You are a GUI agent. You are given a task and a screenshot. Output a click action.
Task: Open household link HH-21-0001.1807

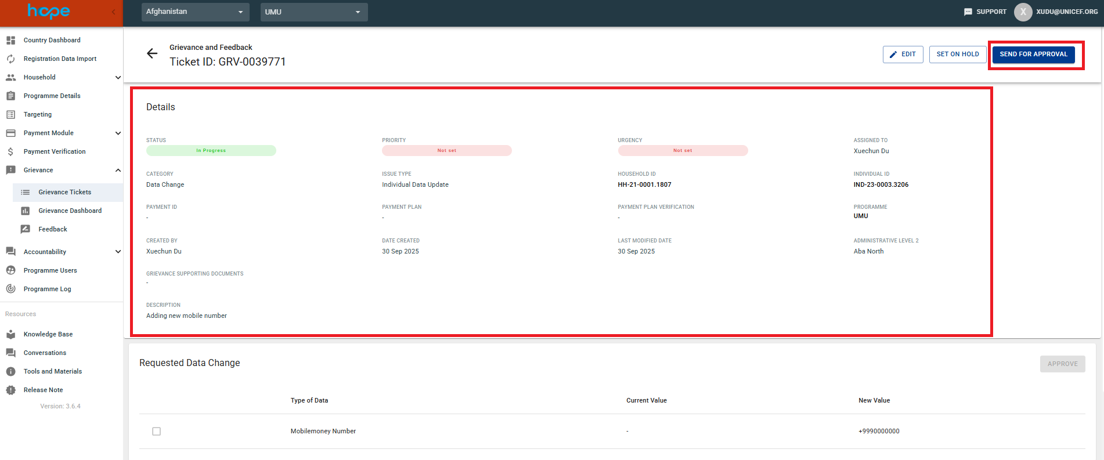pyautogui.click(x=644, y=184)
